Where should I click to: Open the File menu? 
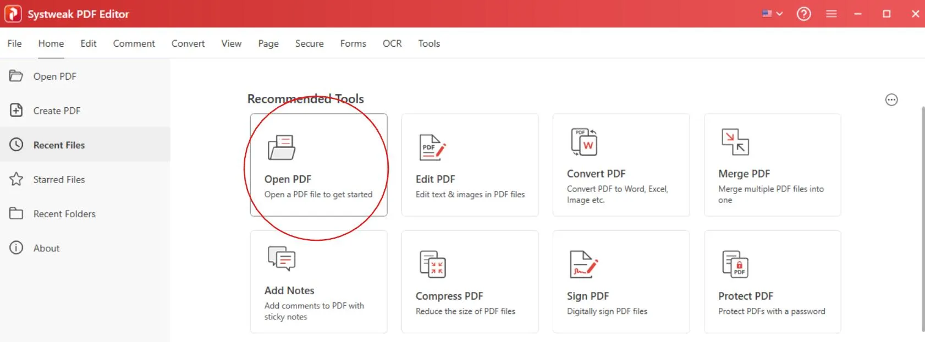(x=14, y=43)
